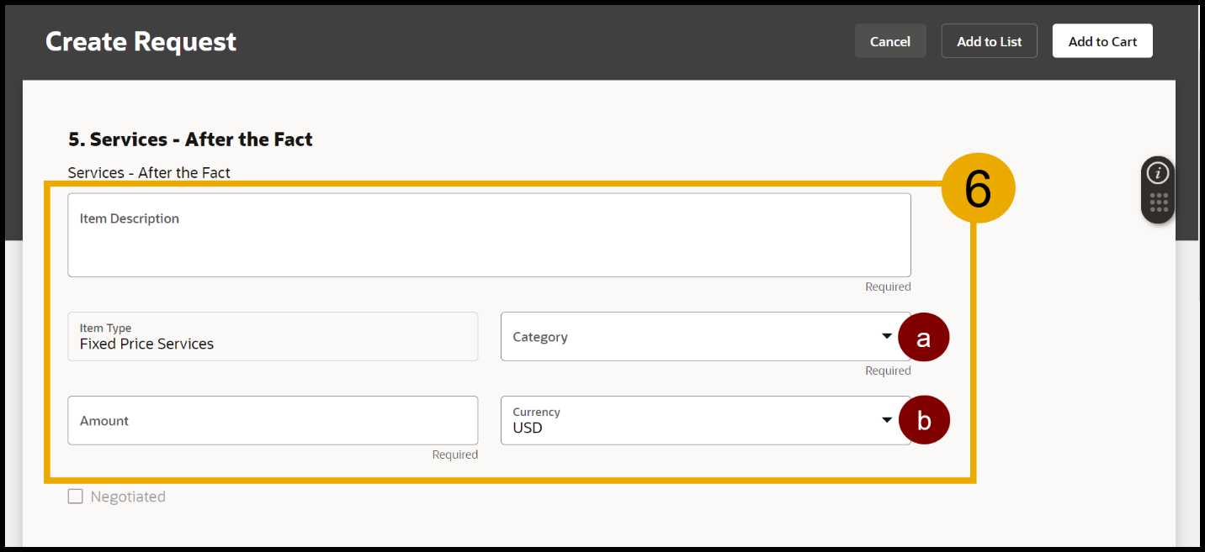Tick the Negotiated checkbox
This screenshot has height=552, width=1205.
click(76, 497)
